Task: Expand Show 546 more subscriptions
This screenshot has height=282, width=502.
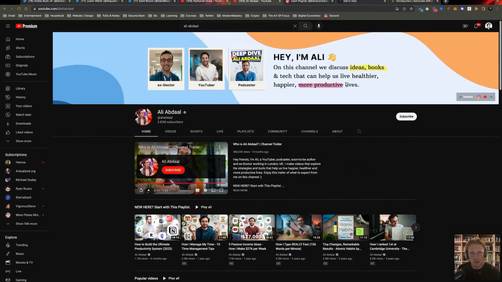Action: tap(26, 224)
